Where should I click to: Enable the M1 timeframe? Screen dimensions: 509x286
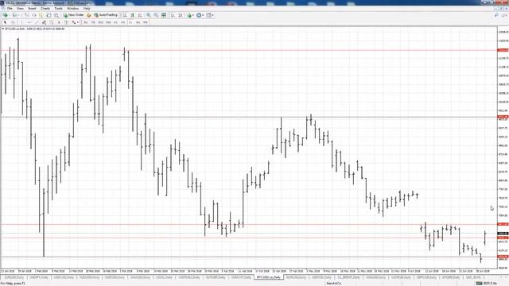85,22
